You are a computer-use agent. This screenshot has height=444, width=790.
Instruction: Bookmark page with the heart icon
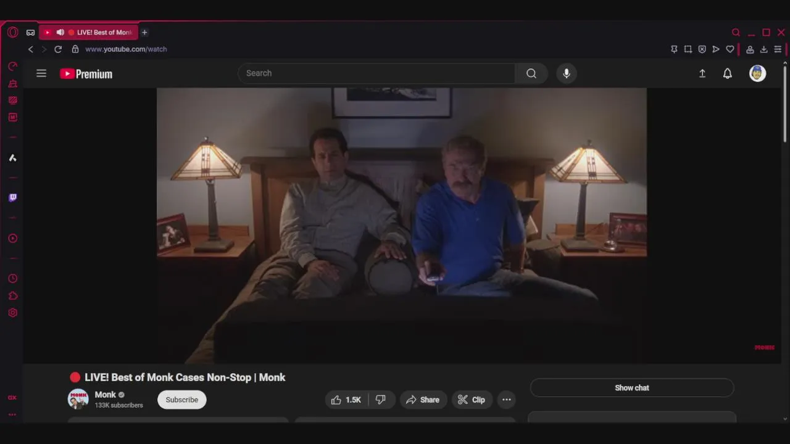coord(730,49)
